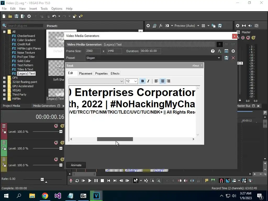Toggle Automatic Crossfades icon
268x201 pixels.
coord(228,181)
